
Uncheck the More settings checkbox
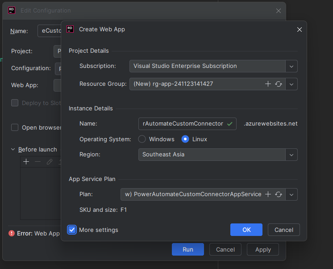pos(72,230)
